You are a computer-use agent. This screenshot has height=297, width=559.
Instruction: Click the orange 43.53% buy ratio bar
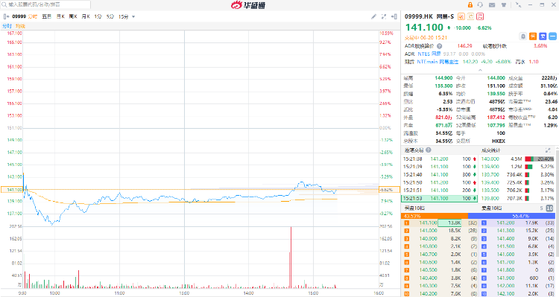pyautogui.click(x=435, y=216)
